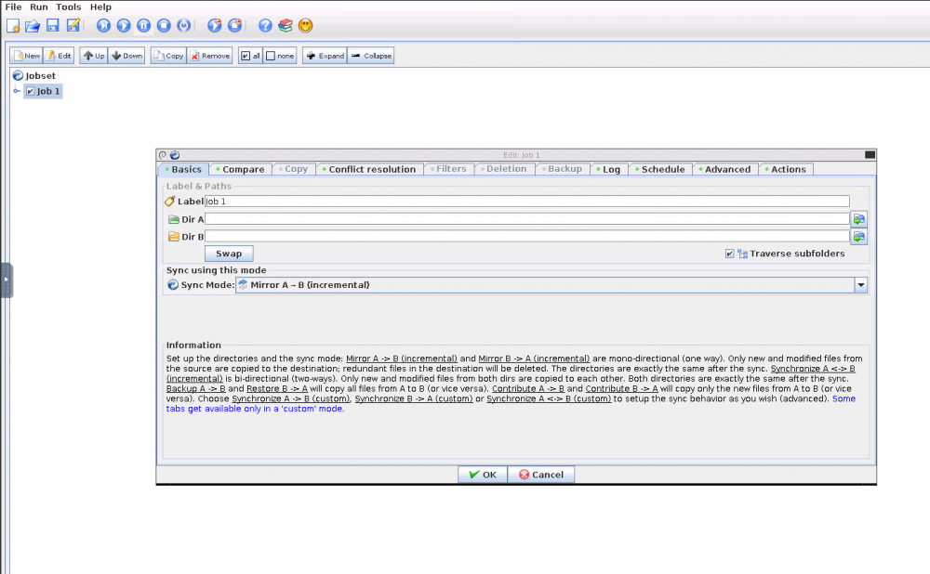Image resolution: width=930 pixels, height=574 pixels.
Task: Click the globe icon in the Edit dialog title bar
Action: click(175, 155)
